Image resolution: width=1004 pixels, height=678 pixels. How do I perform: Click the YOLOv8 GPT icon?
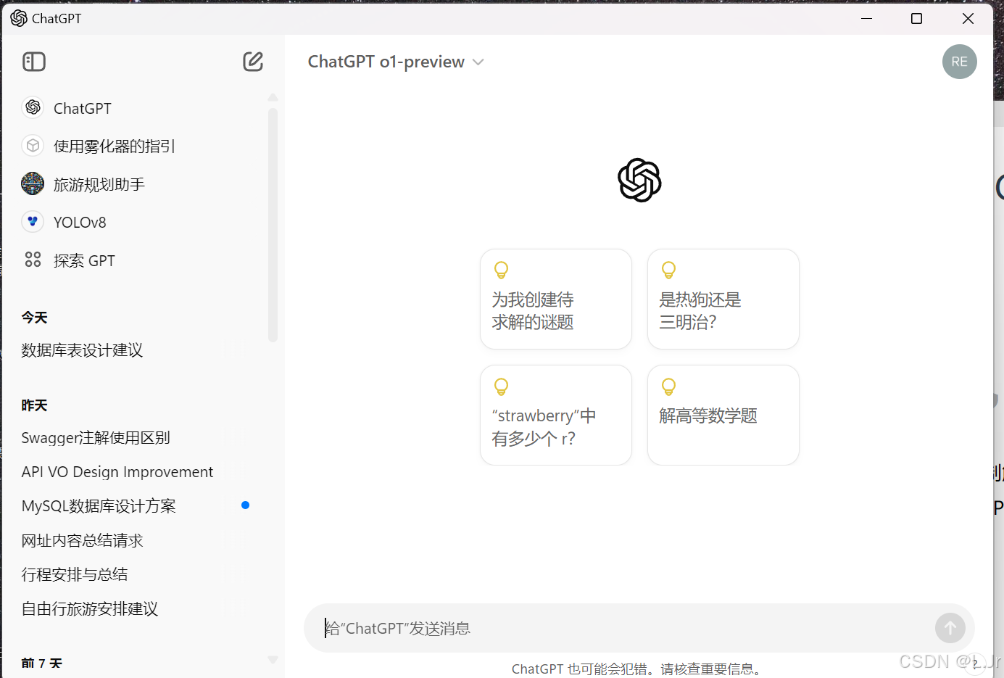[33, 221]
